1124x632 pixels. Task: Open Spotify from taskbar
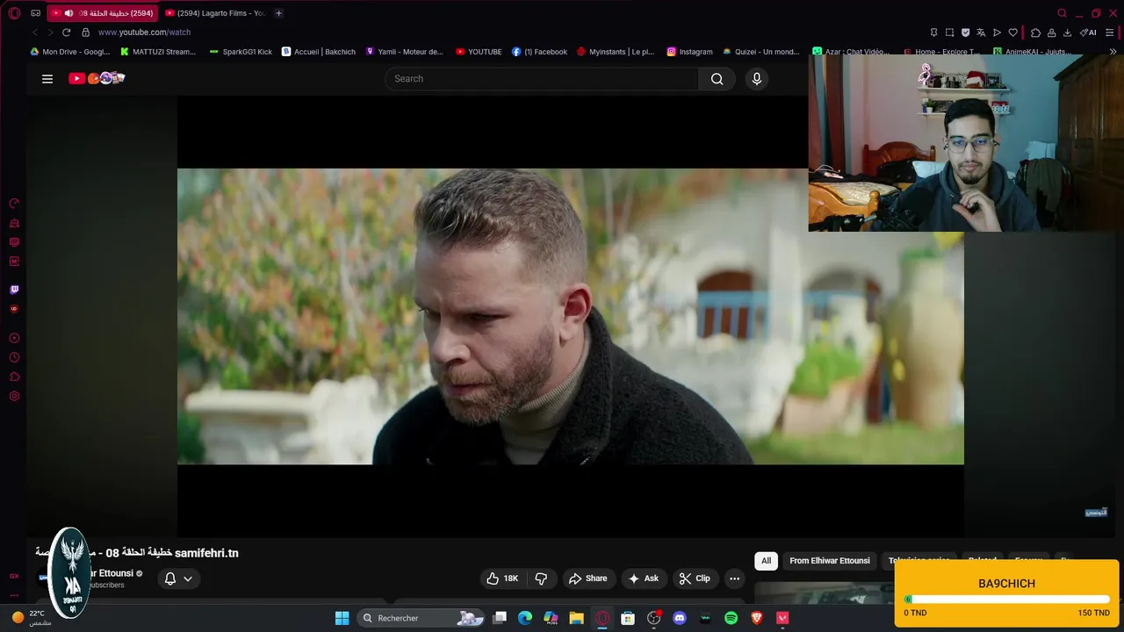(x=731, y=618)
